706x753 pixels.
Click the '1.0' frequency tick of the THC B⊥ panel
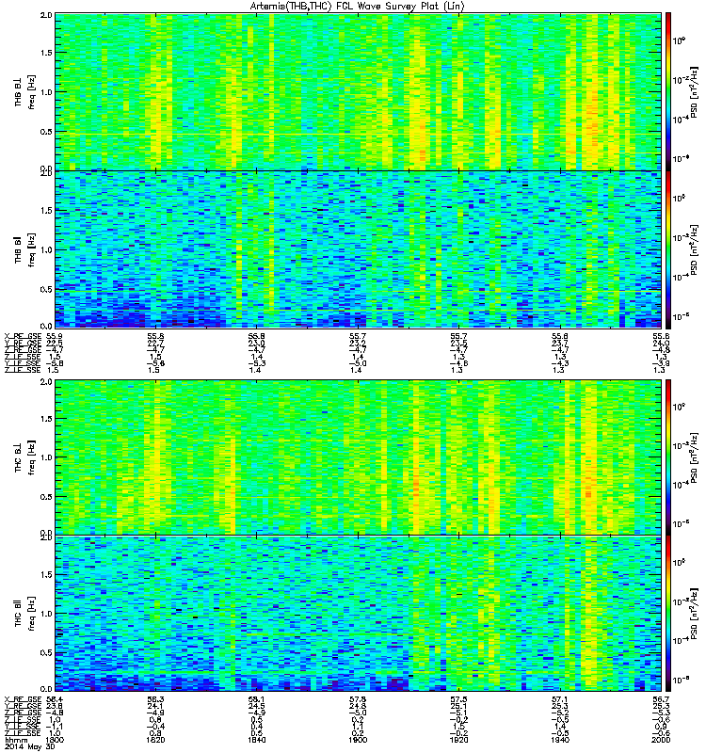point(46,457)
